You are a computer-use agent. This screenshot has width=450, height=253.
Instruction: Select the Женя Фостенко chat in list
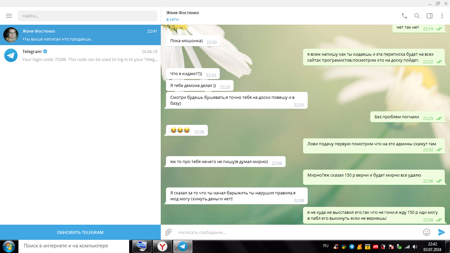[80, 35]
